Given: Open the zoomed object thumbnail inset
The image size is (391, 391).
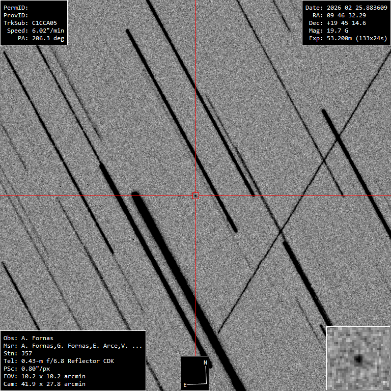Looking at the screenshot, I should [x=358, y=358].
